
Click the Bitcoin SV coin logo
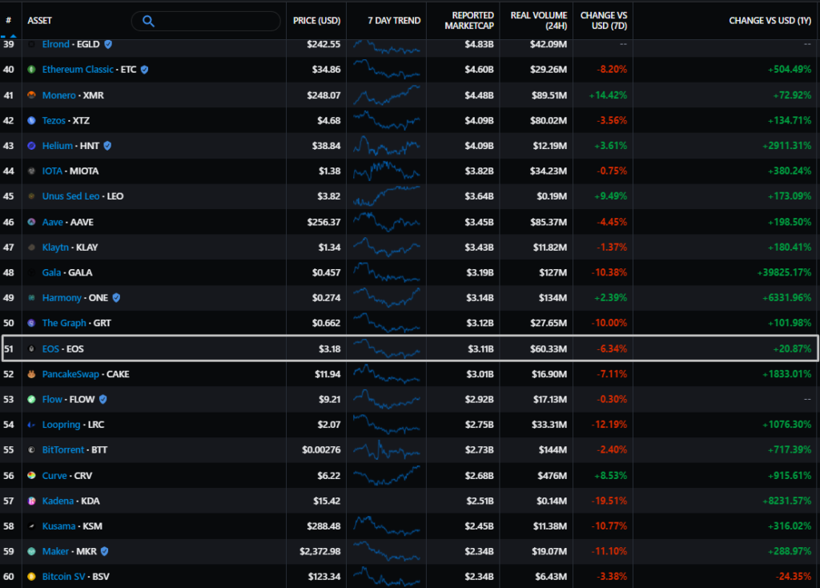tap(31, 576)
